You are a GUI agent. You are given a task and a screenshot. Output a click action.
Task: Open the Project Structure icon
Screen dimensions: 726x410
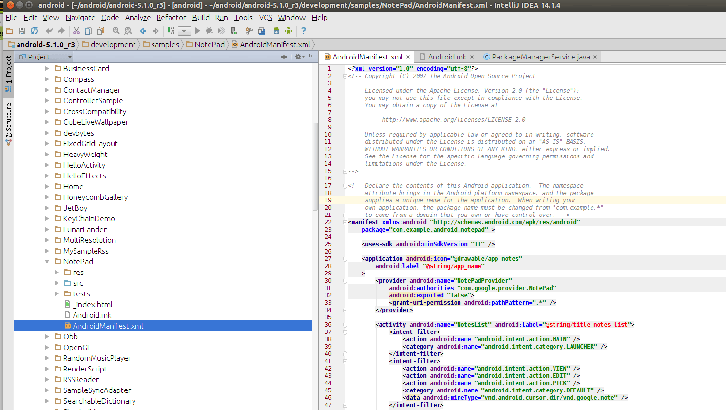(261, 31)
